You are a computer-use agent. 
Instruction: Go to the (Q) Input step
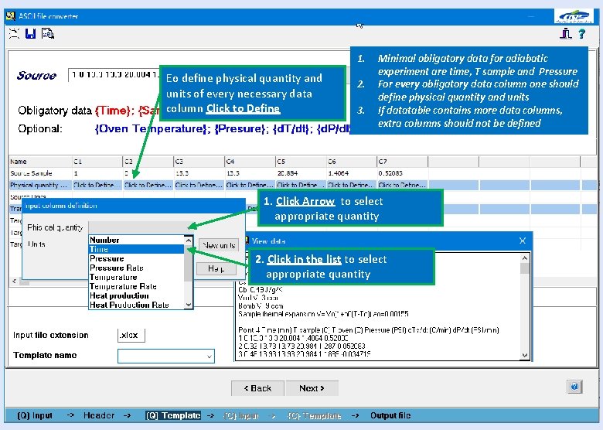(x=35, y=415)
